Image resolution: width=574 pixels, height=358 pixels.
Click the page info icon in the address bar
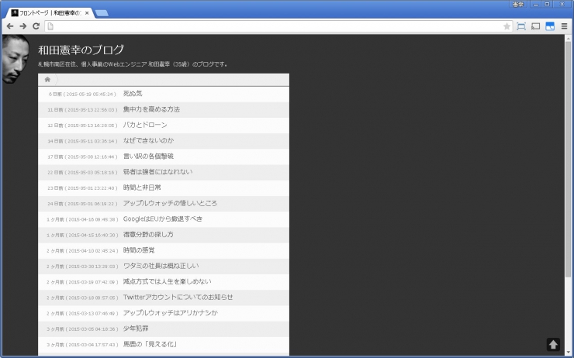click(50, 26)
